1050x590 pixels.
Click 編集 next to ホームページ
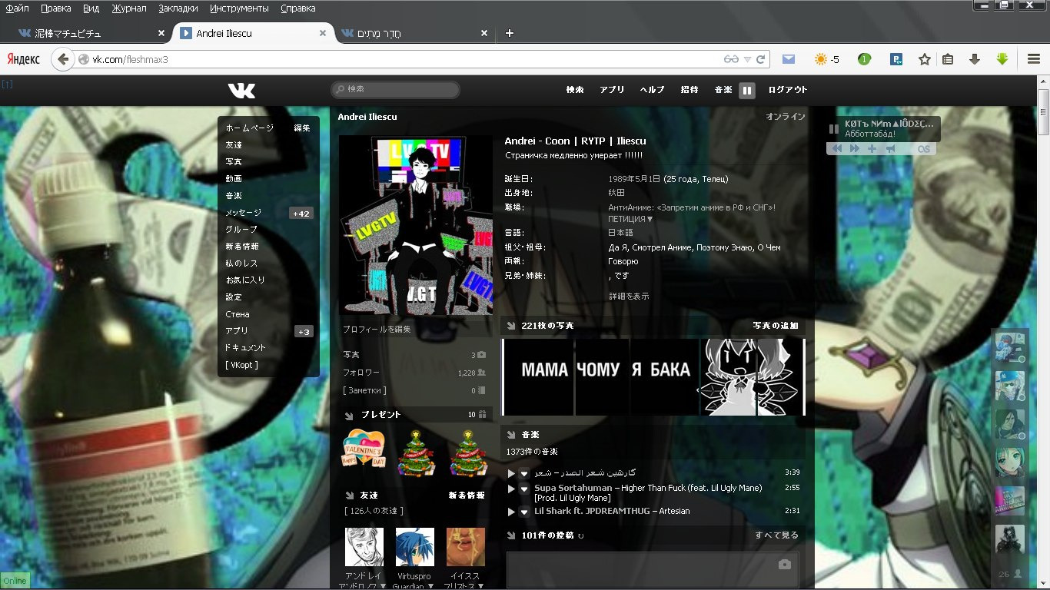[302, 128]
